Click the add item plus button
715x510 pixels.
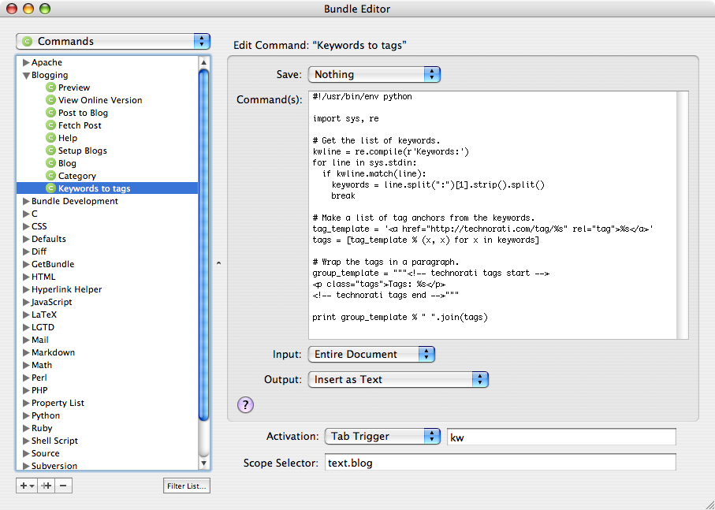pyautogui.click(x=27, y=486)
